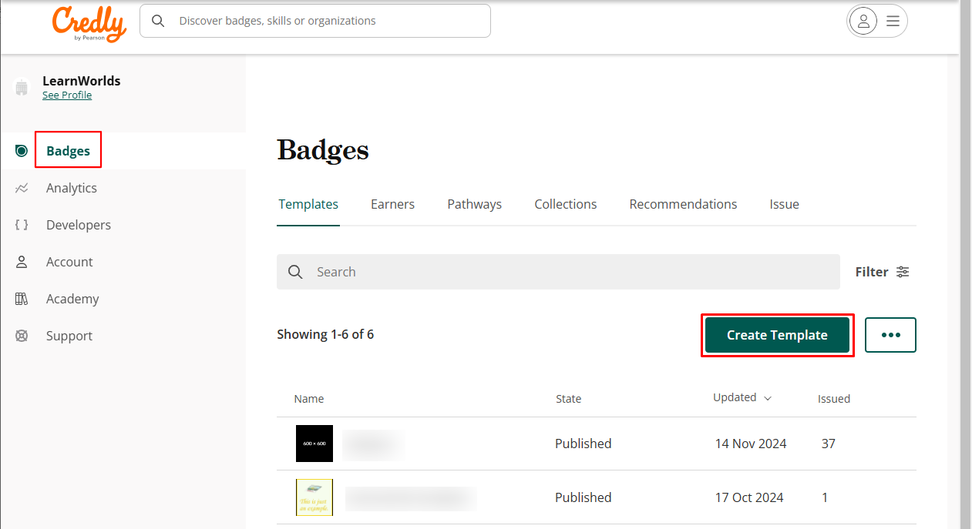The image size is (972, 529).
Task: Click Published state in 14 Nov 2024 row
Action: point(584,444)
